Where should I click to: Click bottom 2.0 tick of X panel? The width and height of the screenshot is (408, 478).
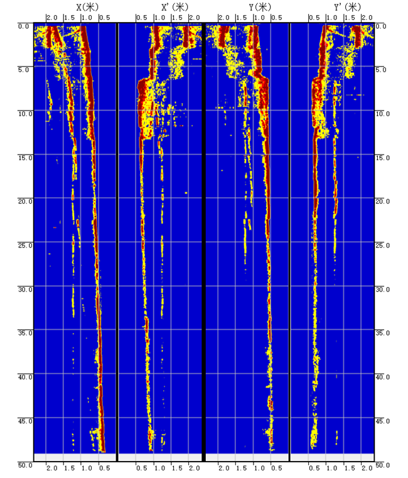[52, 468]
